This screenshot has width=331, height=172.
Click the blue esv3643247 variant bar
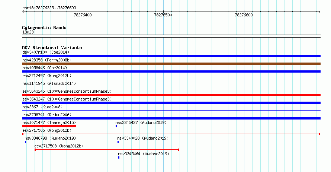[171, 103]
